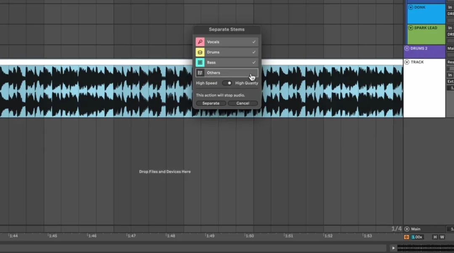The width and height of the screenshot is (454, 253).
Task: Select the High Quality label
Action: click(x=247, y=83)
